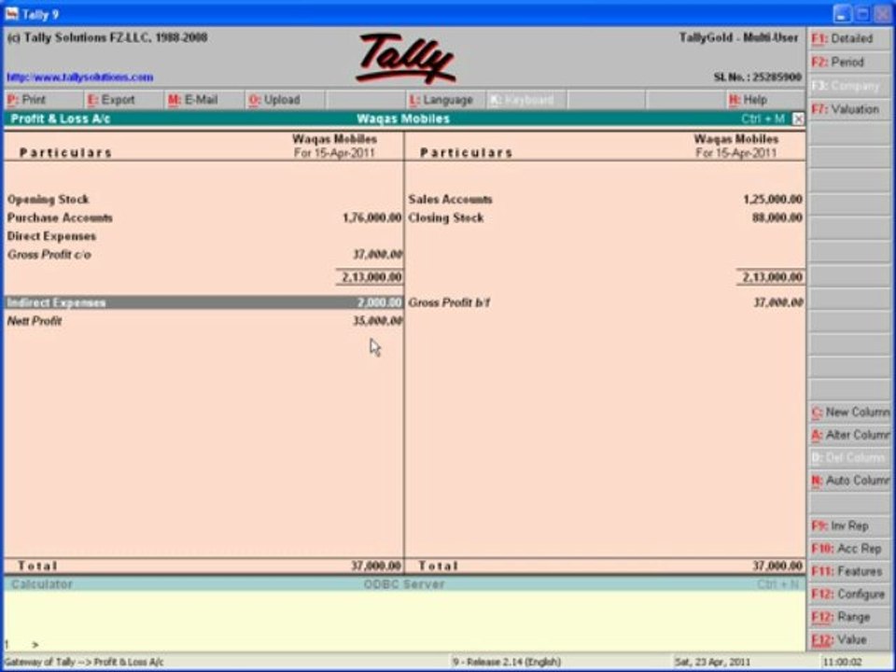Select the highlighted Indirect Expenses row
Image resolution: width=896 pixels, height=672 pixels.
tap(203, 302)
